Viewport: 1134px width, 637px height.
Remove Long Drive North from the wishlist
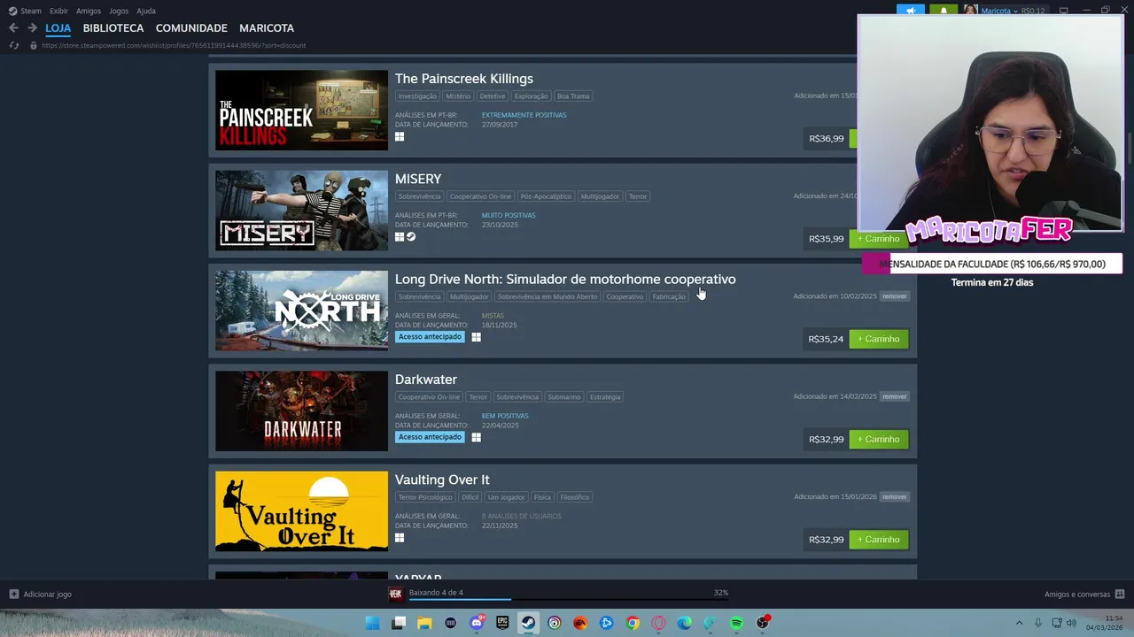coord(895,296)
